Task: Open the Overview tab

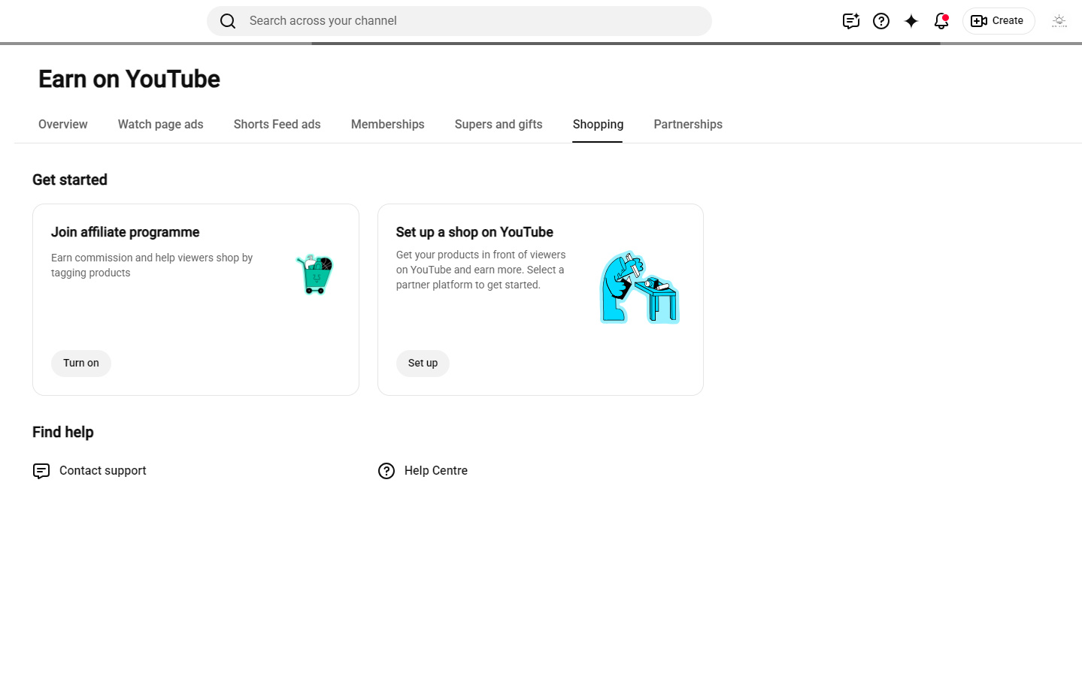Action: (63, 125)
